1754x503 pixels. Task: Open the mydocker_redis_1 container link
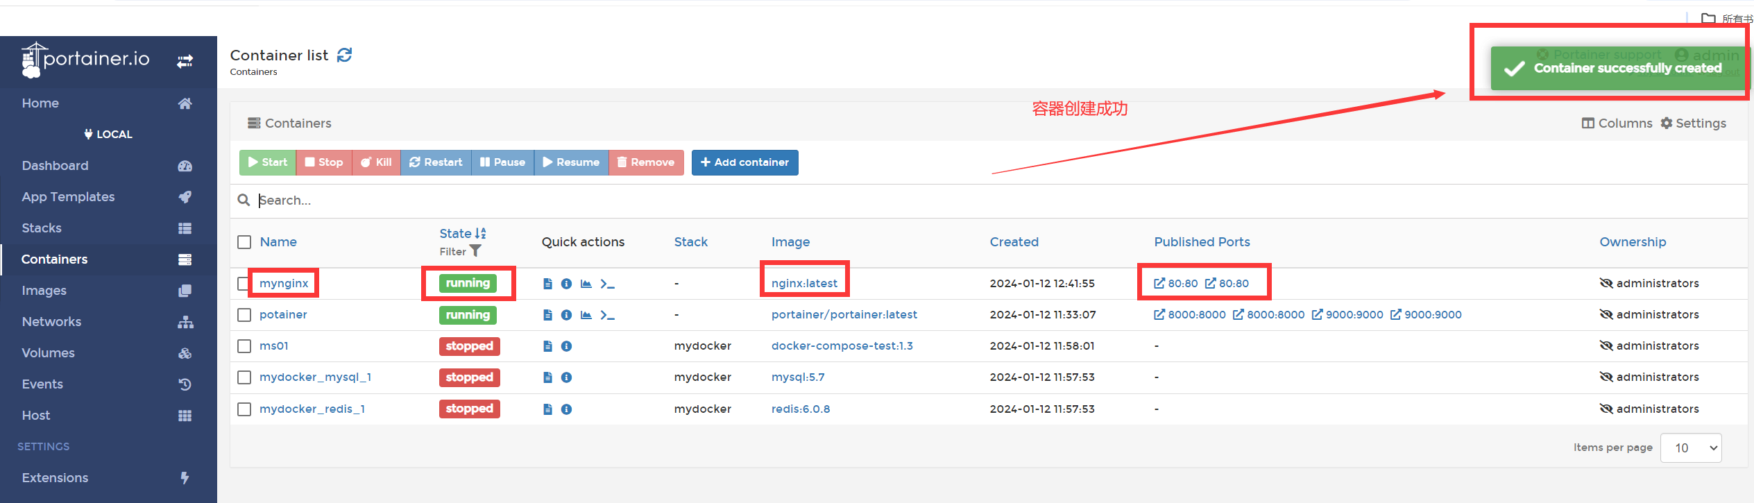pos(312,409)
